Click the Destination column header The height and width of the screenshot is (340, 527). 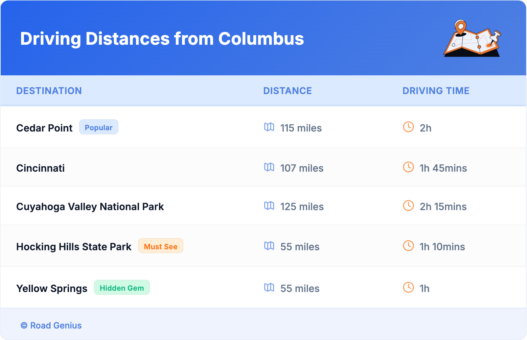tap(49, 91)
